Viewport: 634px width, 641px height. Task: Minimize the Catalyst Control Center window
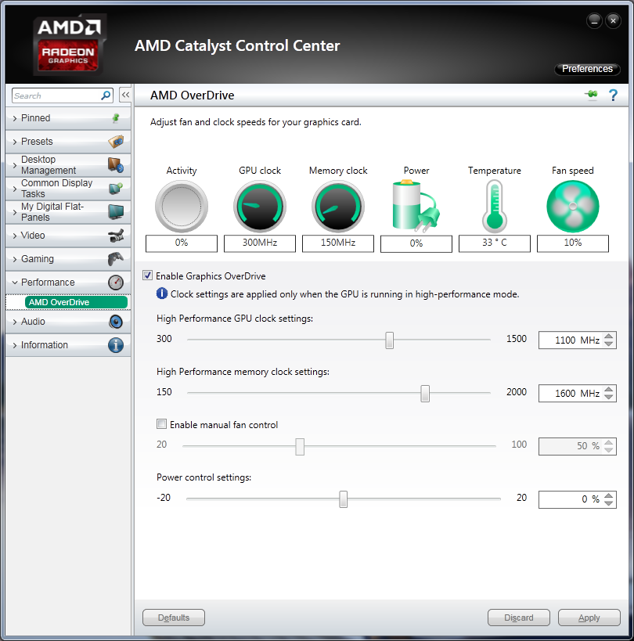594,20
